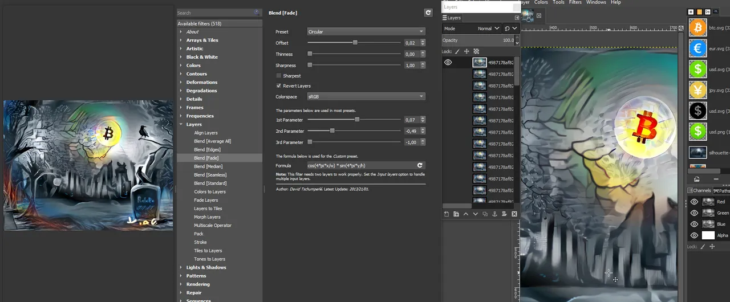Screen dimensions: 730x302
Task: Open the Colorspace dropdown showing sRGB
Action: point(366,96)
